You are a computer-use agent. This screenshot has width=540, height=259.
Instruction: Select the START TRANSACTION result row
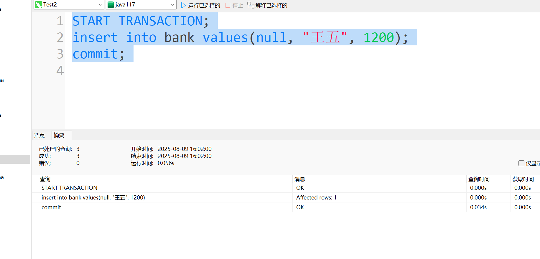point(286,188)
